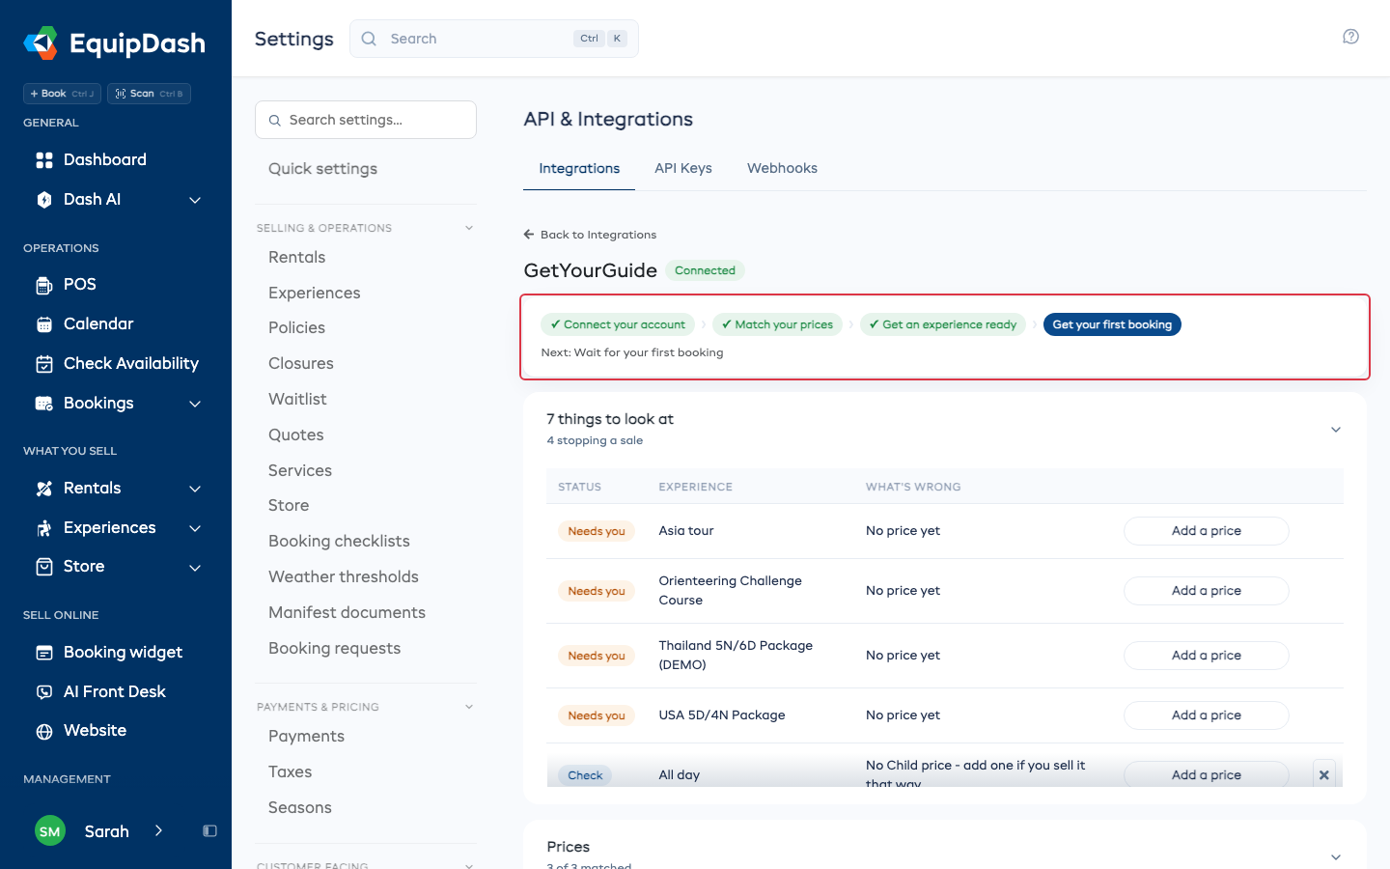Collapse sidebar using the panel icon
Image resolution: width=1390 pixels, height=869 pixels.
point(209,831)
